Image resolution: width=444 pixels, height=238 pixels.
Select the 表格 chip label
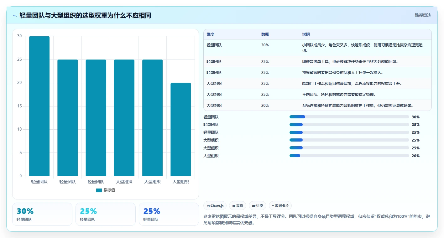point(240,206)
